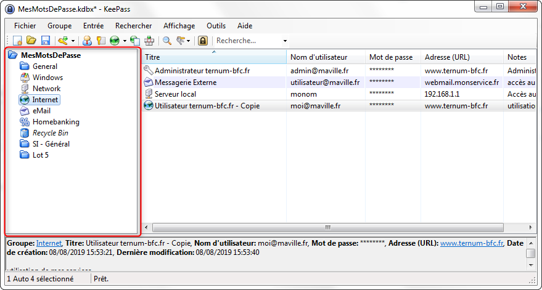Open the Add entry dropdown arrow
The image size is (542, 290).
(x=73, y=41)
